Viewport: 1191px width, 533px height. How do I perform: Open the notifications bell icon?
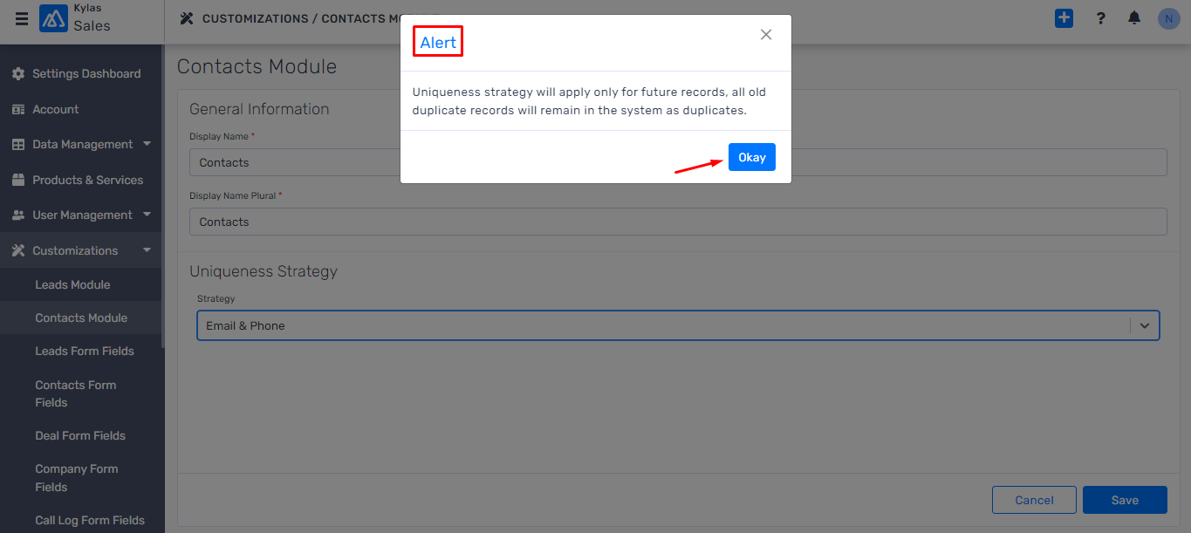click(1134, 17)
